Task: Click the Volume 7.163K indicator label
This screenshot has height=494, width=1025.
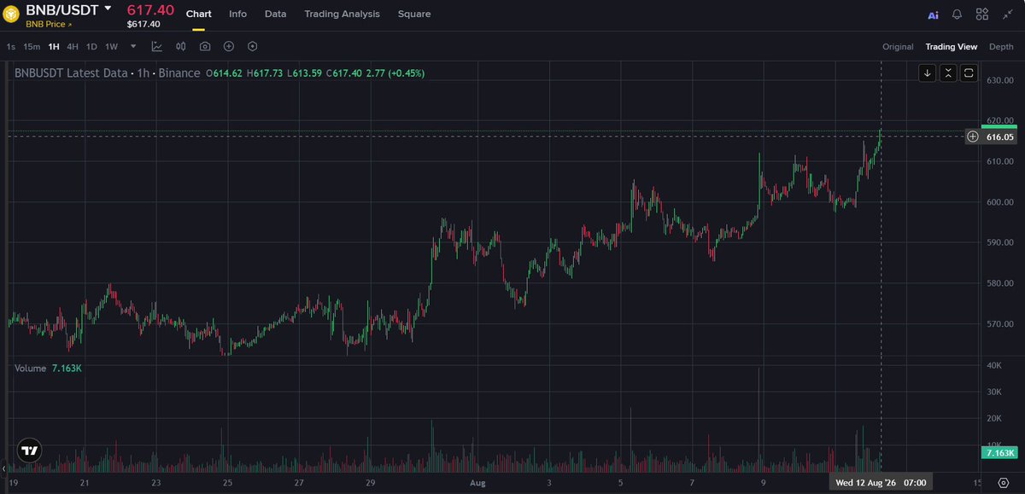Action: click(x=48, y=368)
